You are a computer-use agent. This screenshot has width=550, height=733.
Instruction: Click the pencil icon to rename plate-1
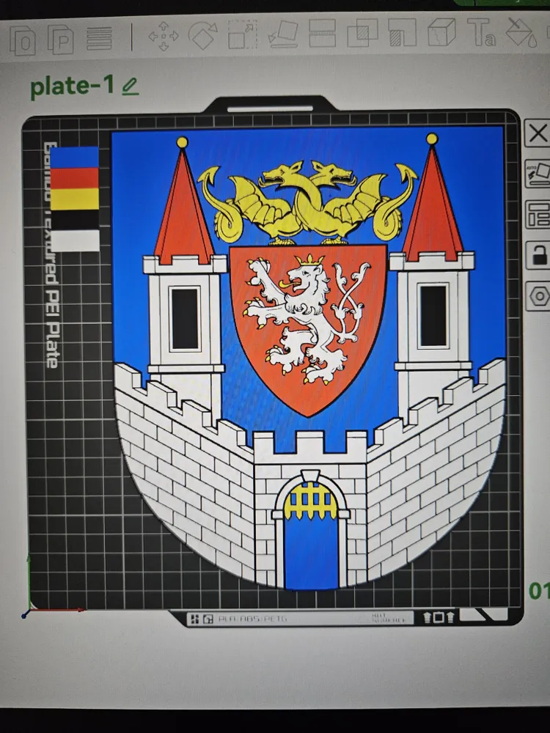pos(130,86)
